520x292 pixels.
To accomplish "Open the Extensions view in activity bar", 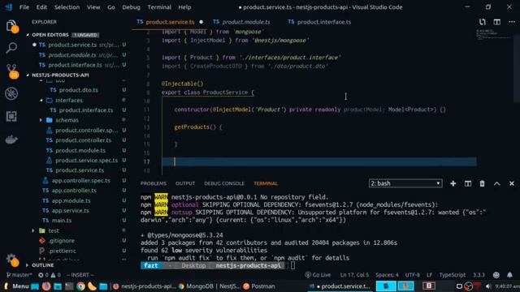I will pyautogui.click(x=11, y=116).
